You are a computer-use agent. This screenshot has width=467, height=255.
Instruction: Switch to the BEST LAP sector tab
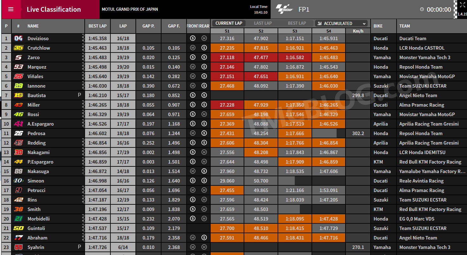click(x=297, y=23)
